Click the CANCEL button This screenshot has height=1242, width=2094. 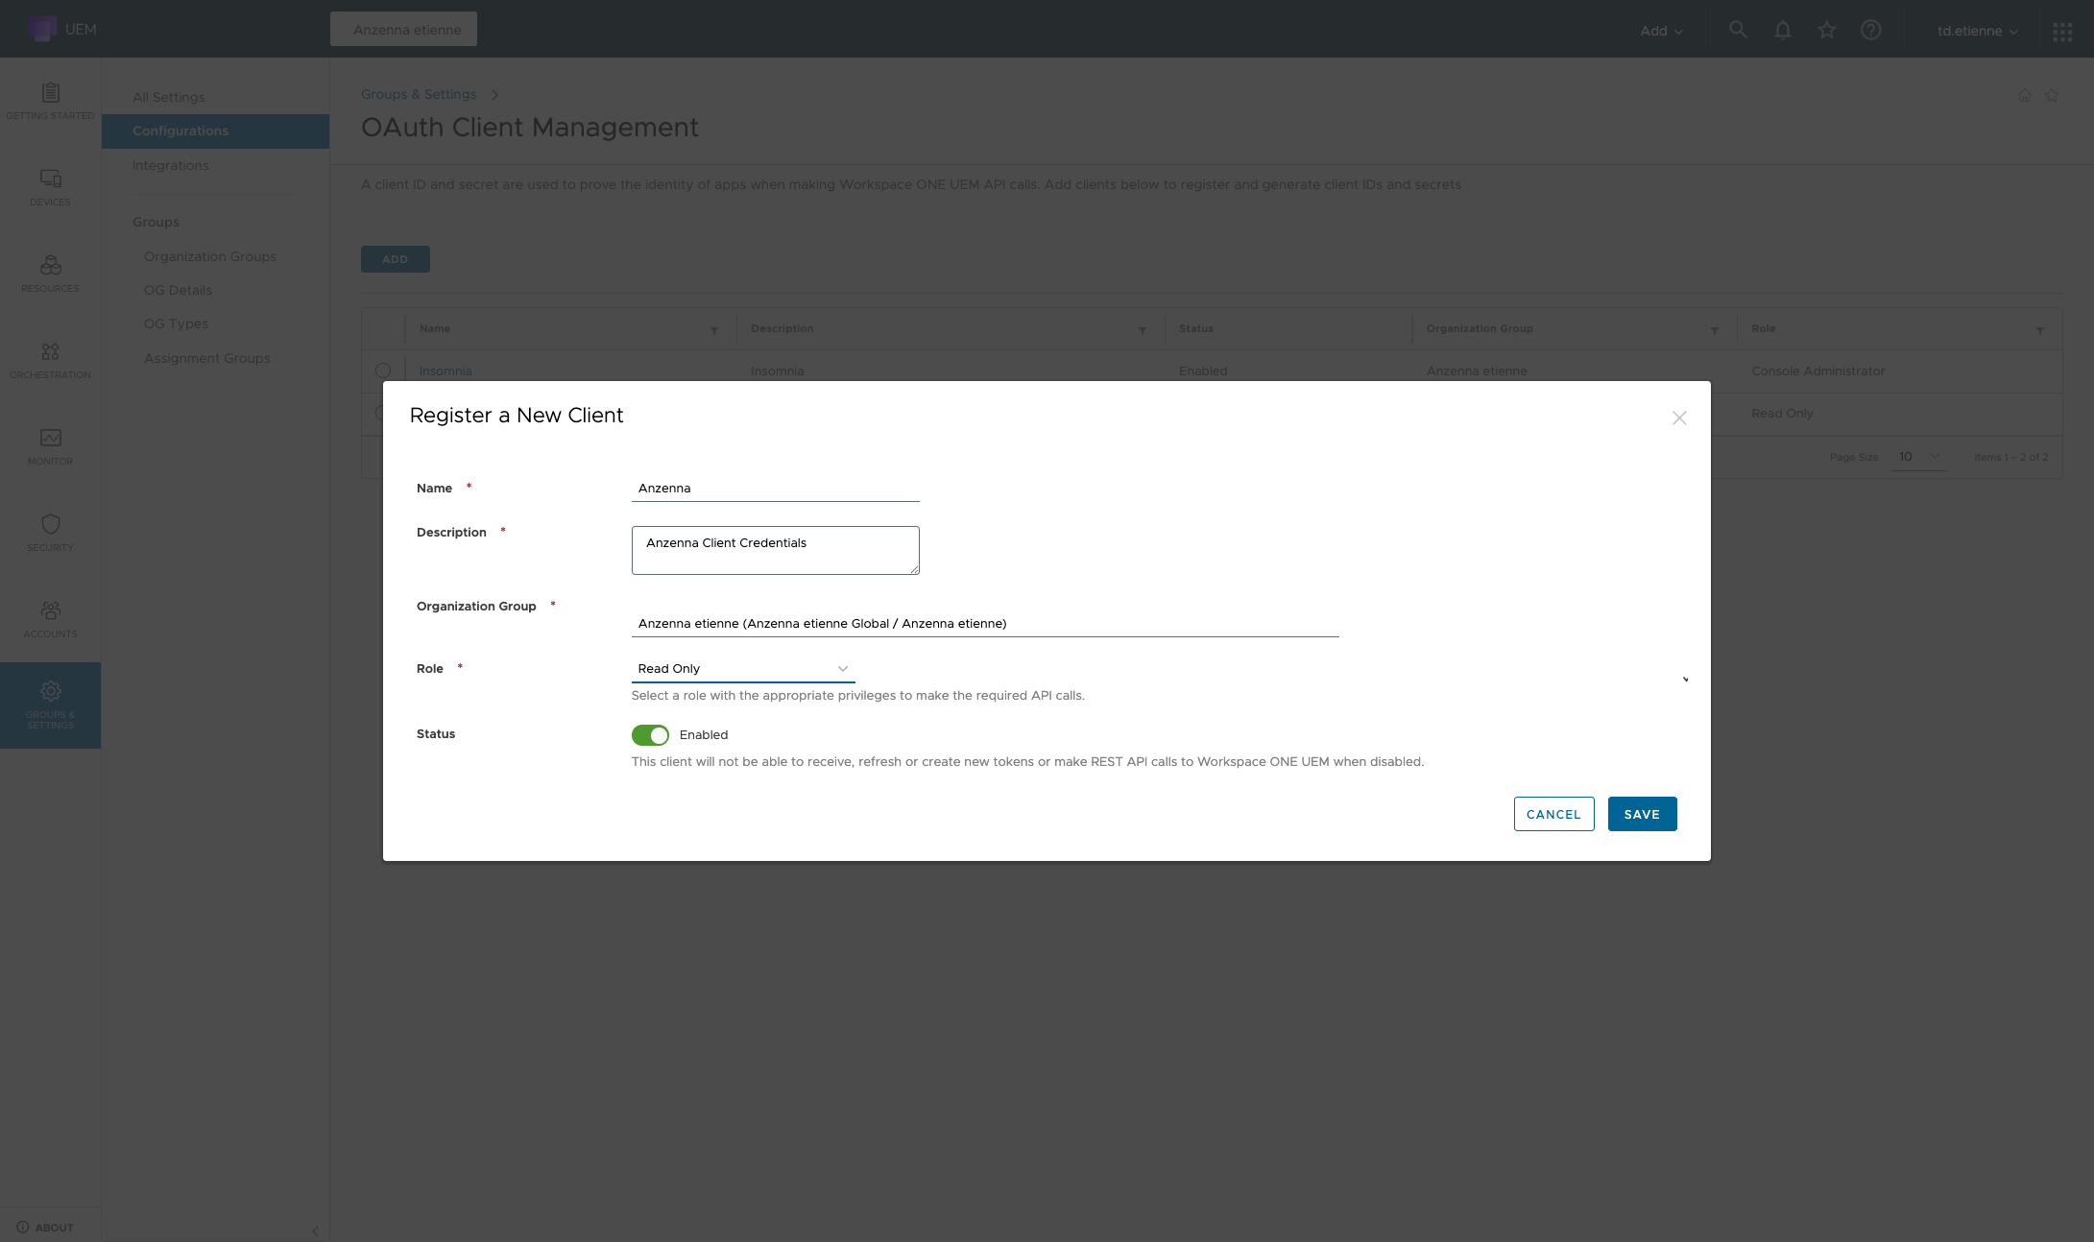tap(1553, 814)
